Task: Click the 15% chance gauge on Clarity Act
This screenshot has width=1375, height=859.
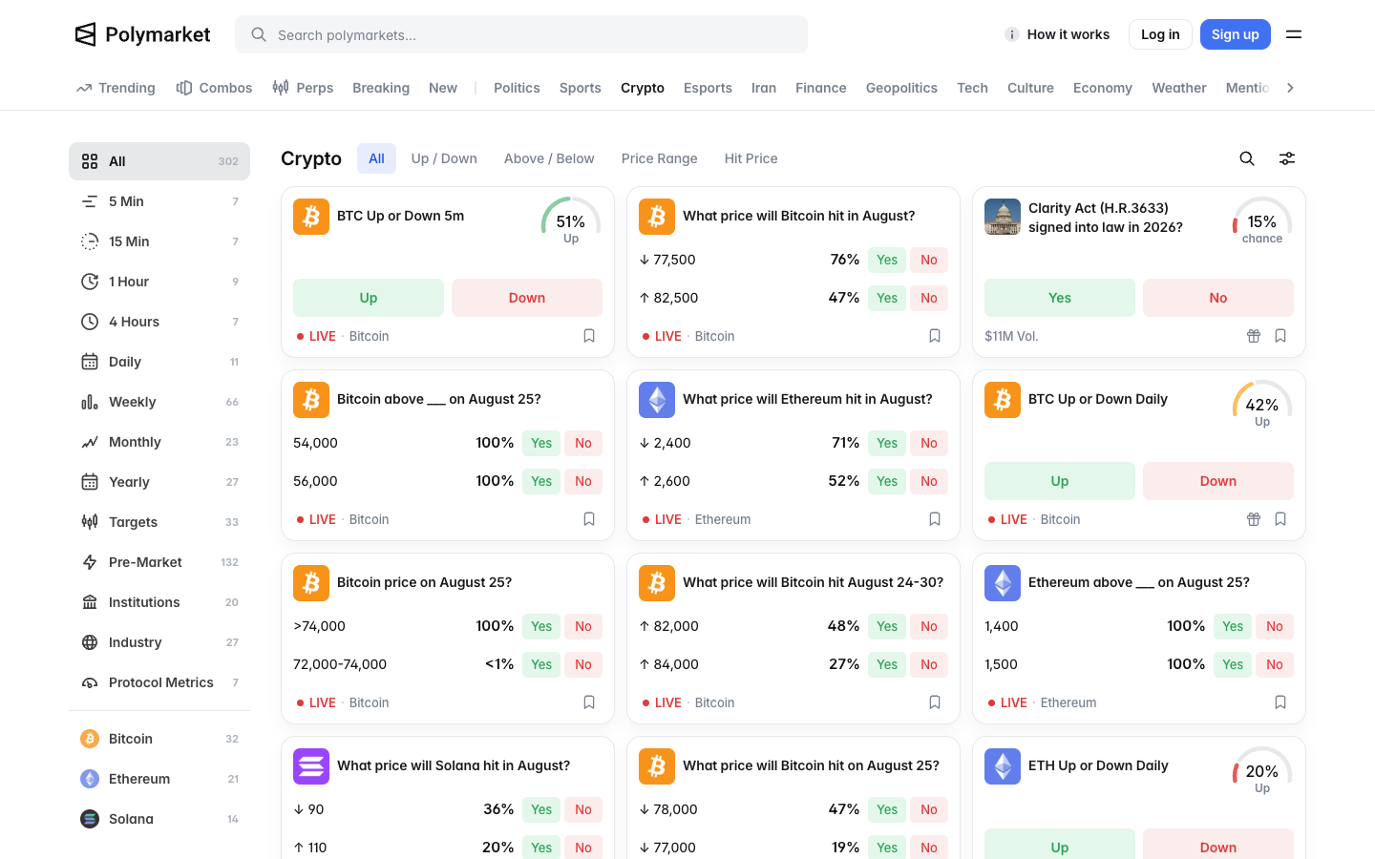Action: (1262, 222)
